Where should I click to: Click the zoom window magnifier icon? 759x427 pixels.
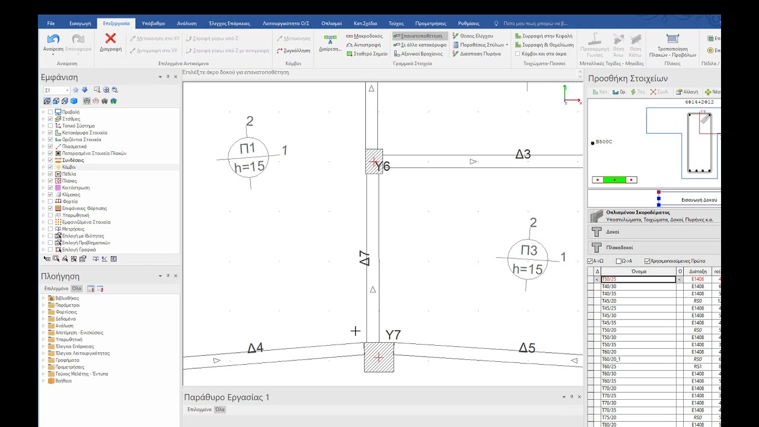(x=97, y=90)
